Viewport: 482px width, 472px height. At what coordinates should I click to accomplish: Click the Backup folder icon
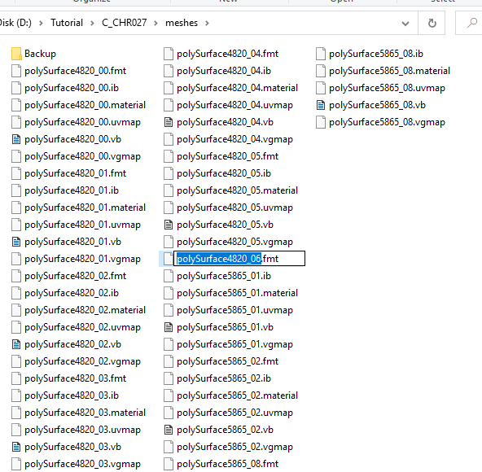pyautogui.click(x=16, y=54)
